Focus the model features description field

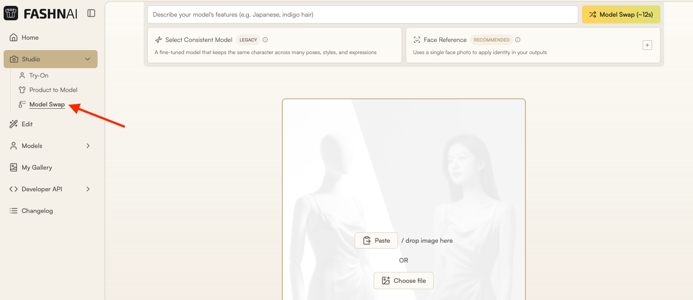point(363,14)
